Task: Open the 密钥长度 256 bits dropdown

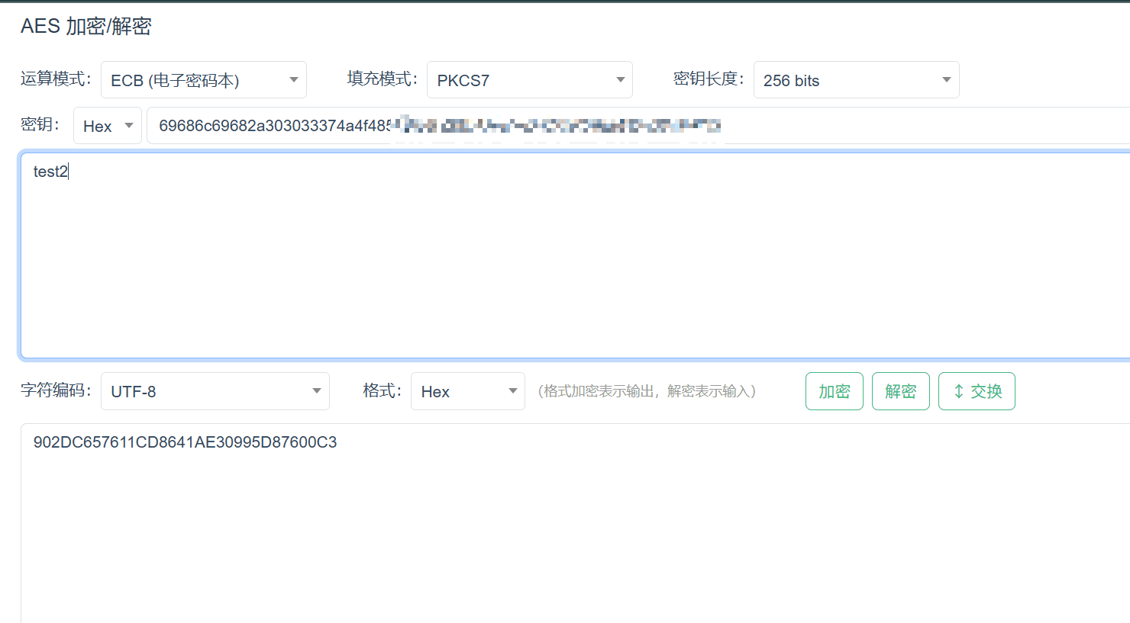Action: [856, 80]
